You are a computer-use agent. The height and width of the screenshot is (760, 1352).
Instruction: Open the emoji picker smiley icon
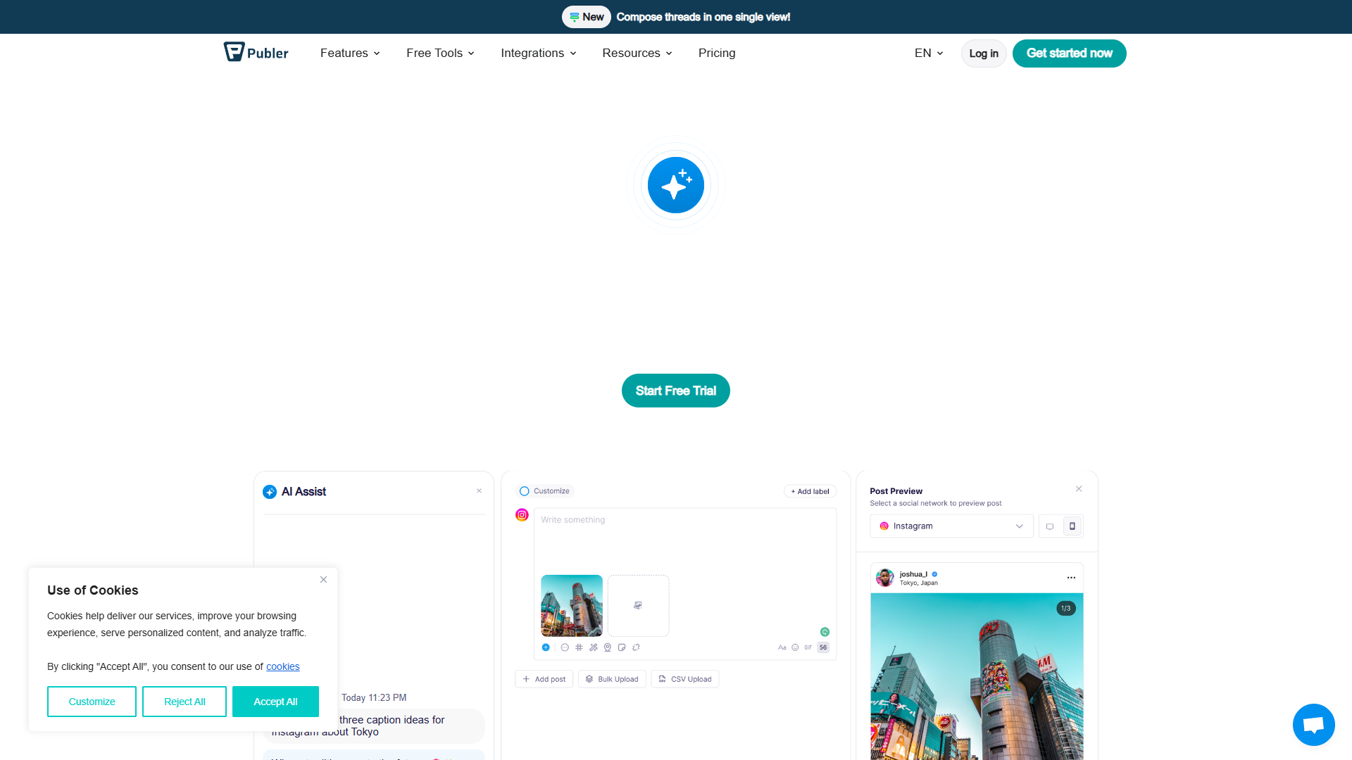click(795, 647)
